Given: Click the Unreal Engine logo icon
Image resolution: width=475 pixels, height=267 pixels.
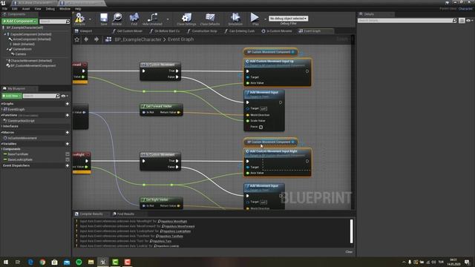Looking at the screenshot, I should [3, 3].
